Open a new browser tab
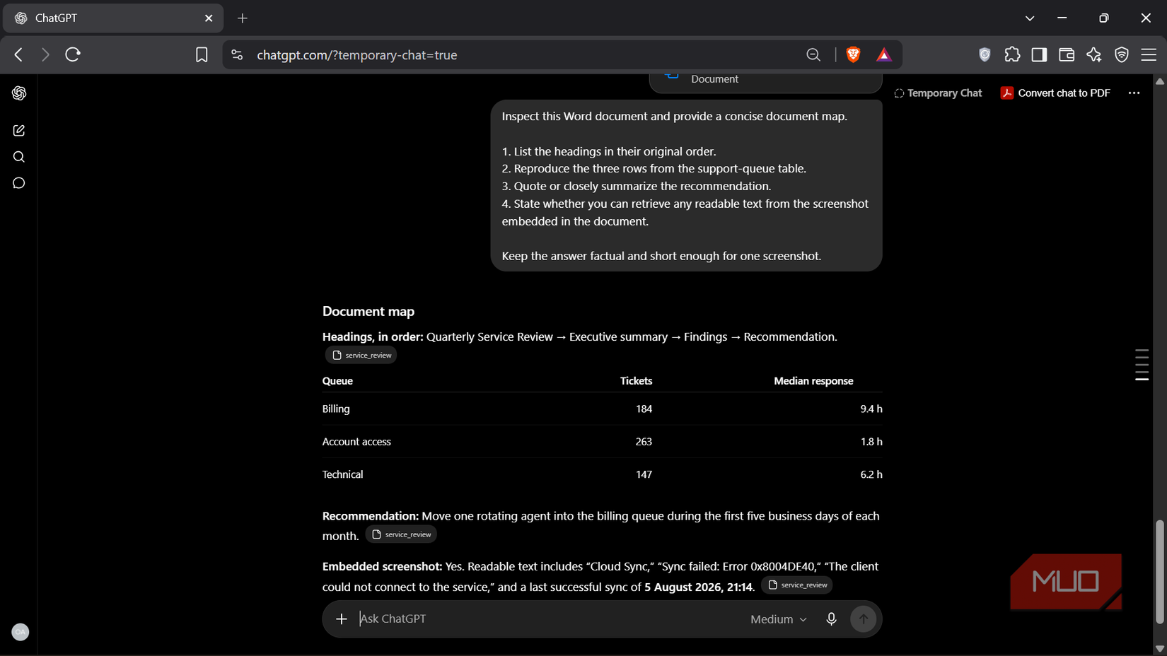The height and width of the screenshot is (656, 1167). pos(243,18)
